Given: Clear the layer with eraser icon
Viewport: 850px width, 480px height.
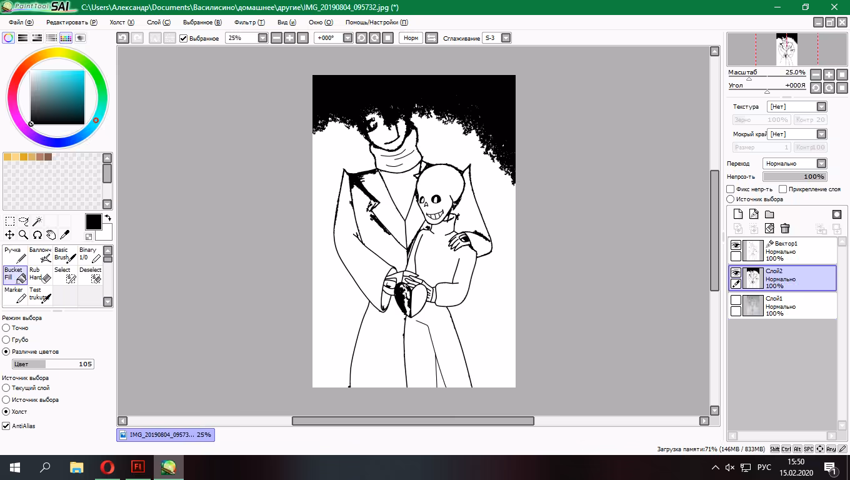Looking at the screenshot, I should 769,229.
